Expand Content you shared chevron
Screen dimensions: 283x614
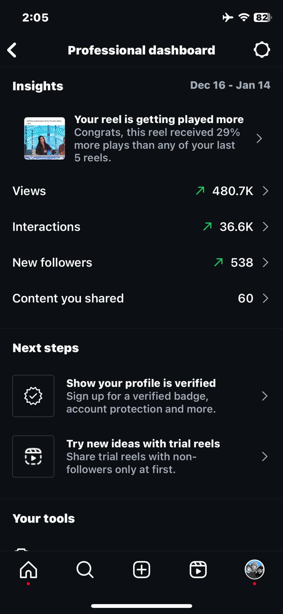(x=265, y=298)
